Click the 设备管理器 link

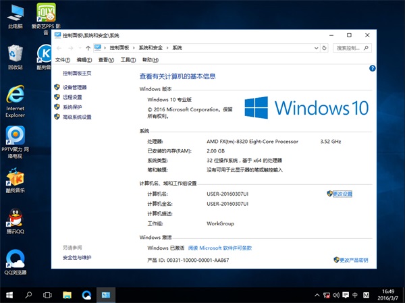click(74, 88)
